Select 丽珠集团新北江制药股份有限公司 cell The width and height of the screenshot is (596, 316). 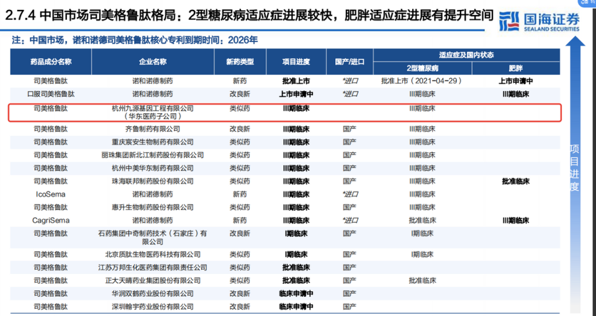click(153, 155)
